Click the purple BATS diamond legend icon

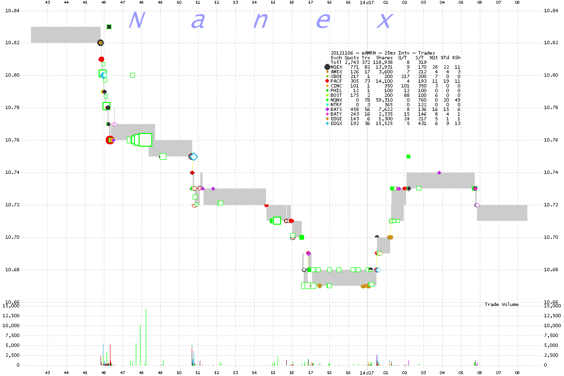[327, 110]
